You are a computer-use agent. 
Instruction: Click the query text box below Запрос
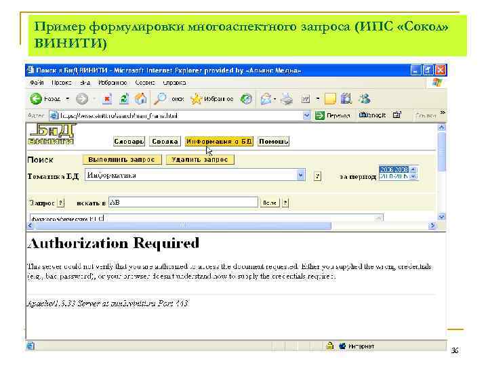(x=207, y=218)
